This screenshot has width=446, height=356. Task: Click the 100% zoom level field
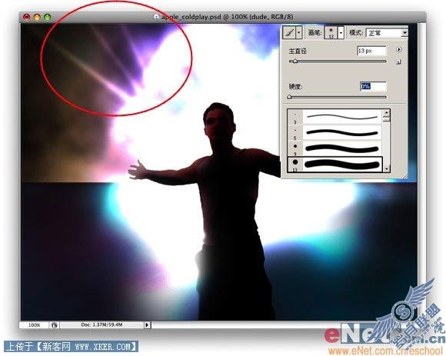(34, 324)
